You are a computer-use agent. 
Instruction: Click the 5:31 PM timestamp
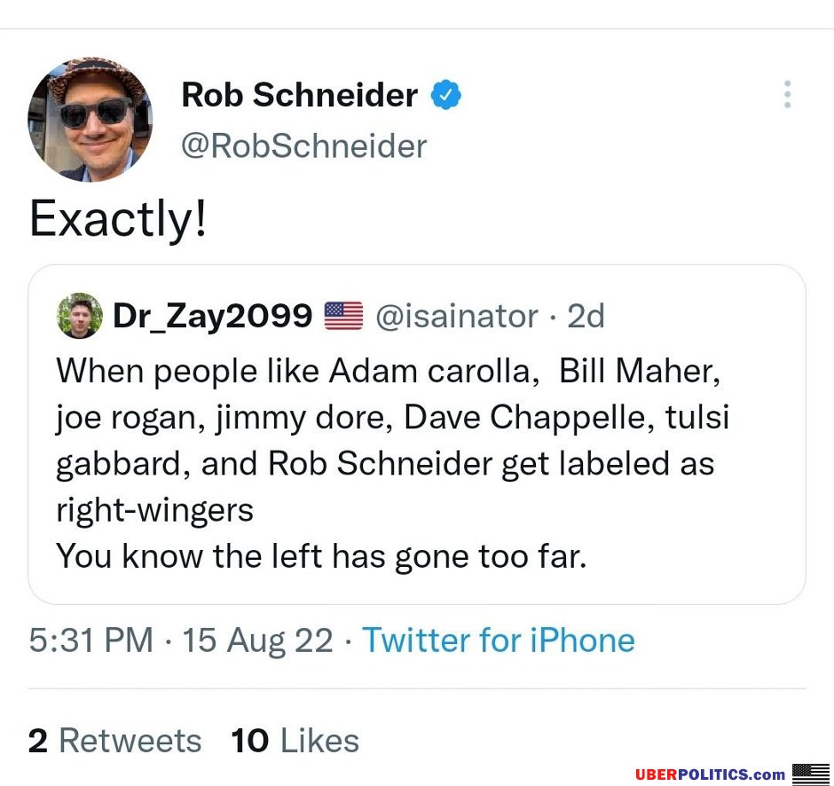pos(91,640)
